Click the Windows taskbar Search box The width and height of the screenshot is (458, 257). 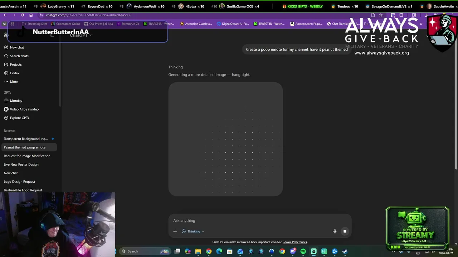point(145,251)
